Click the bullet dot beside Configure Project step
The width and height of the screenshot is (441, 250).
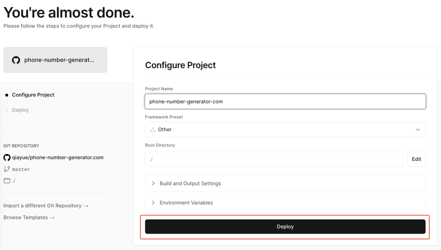(7, 95)
